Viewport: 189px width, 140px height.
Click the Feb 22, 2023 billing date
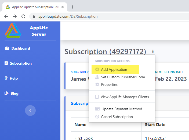[x=171, y=79]
